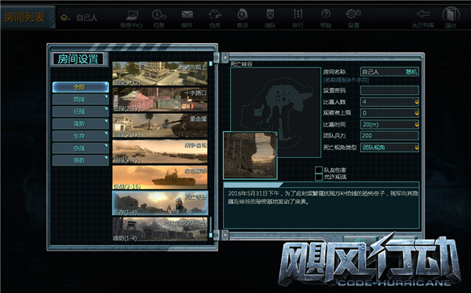471x293 pixels.
Task: Select the 竞技 mode filter tab
Action: coord(80,99)
